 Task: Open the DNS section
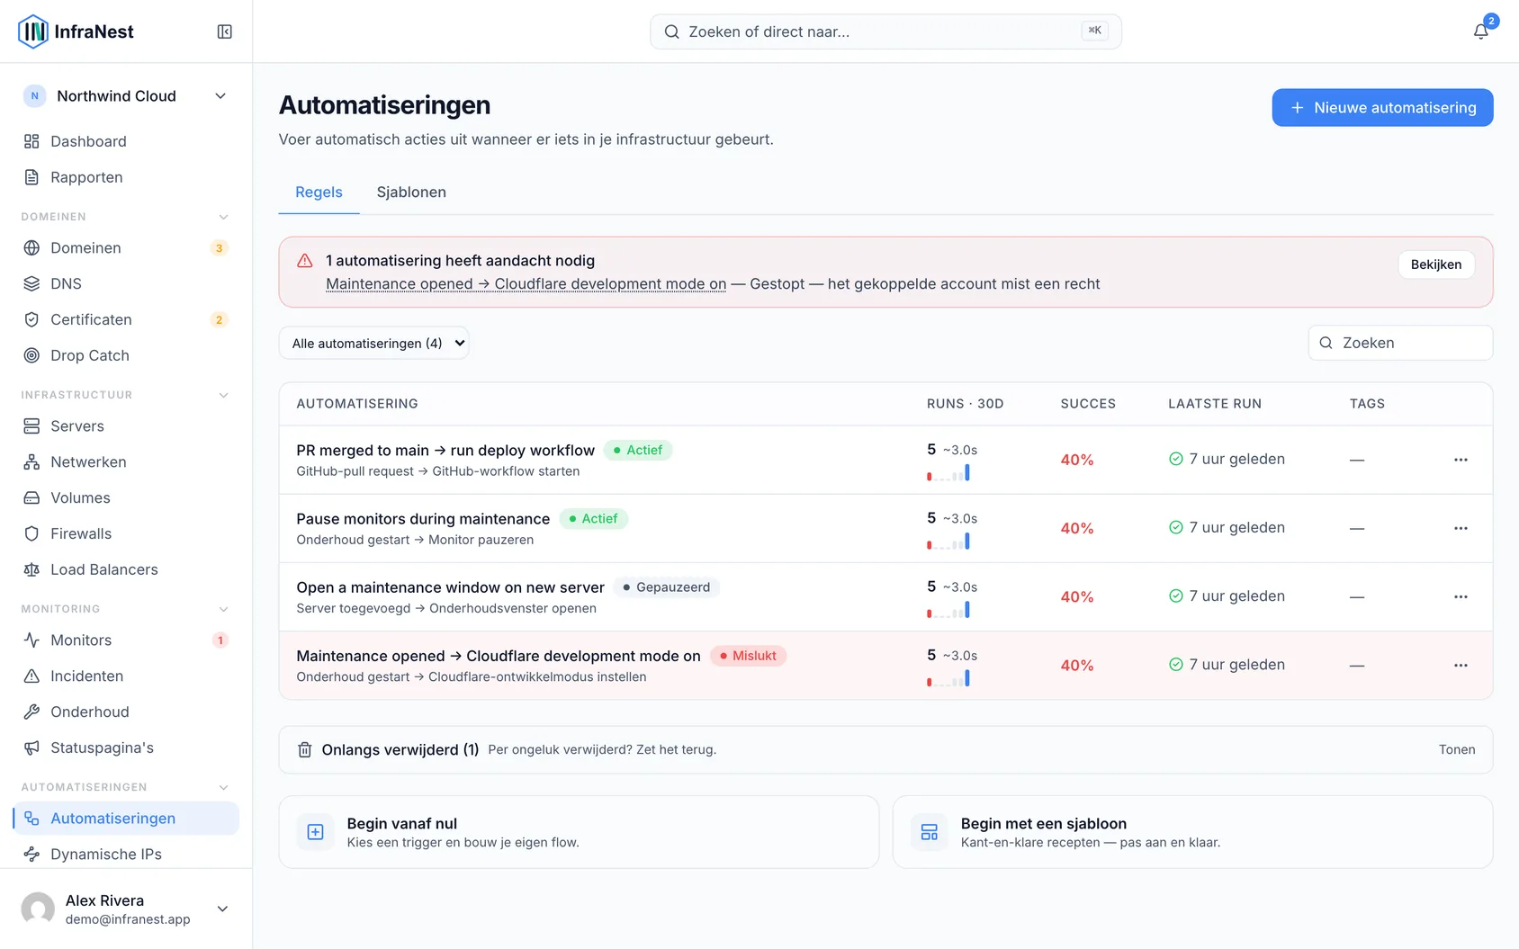coord(126,283)
